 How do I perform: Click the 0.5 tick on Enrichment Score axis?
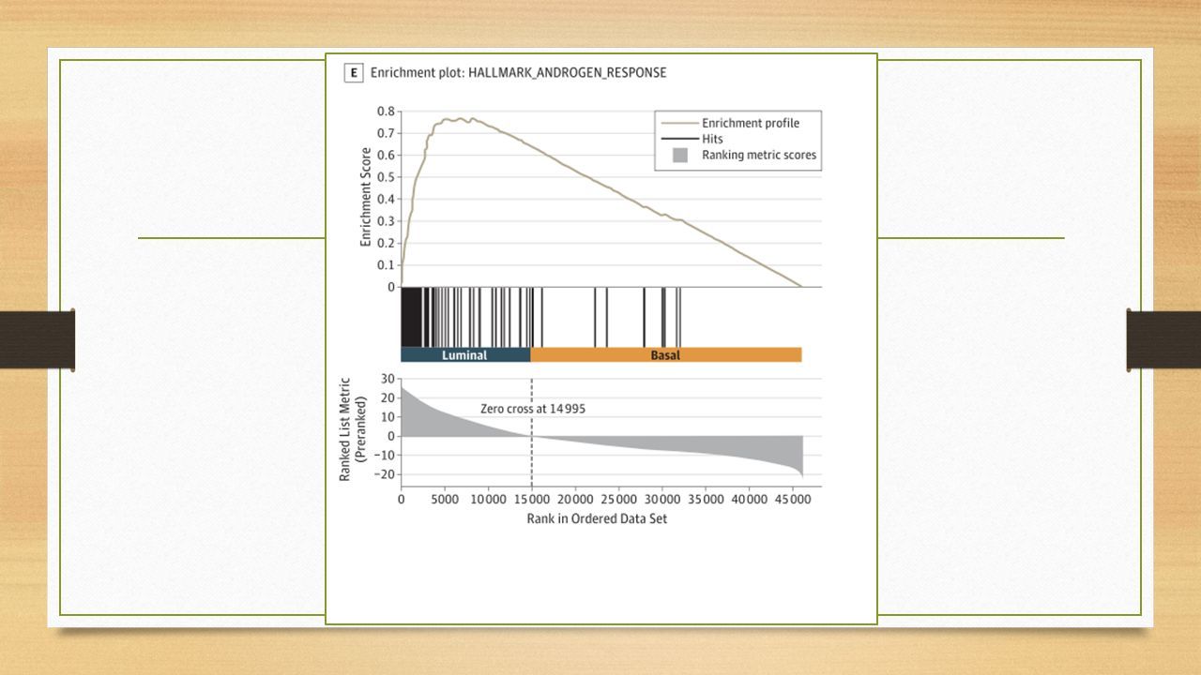coord(386,176)
